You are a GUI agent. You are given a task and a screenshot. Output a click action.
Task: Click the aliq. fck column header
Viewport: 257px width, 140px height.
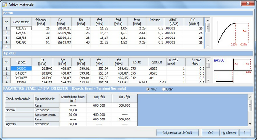[99, 99]
